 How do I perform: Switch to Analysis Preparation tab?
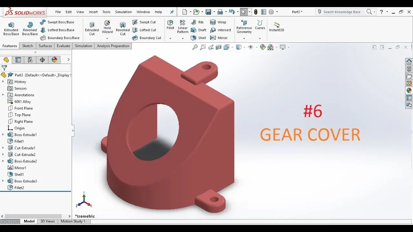[113, 46]
